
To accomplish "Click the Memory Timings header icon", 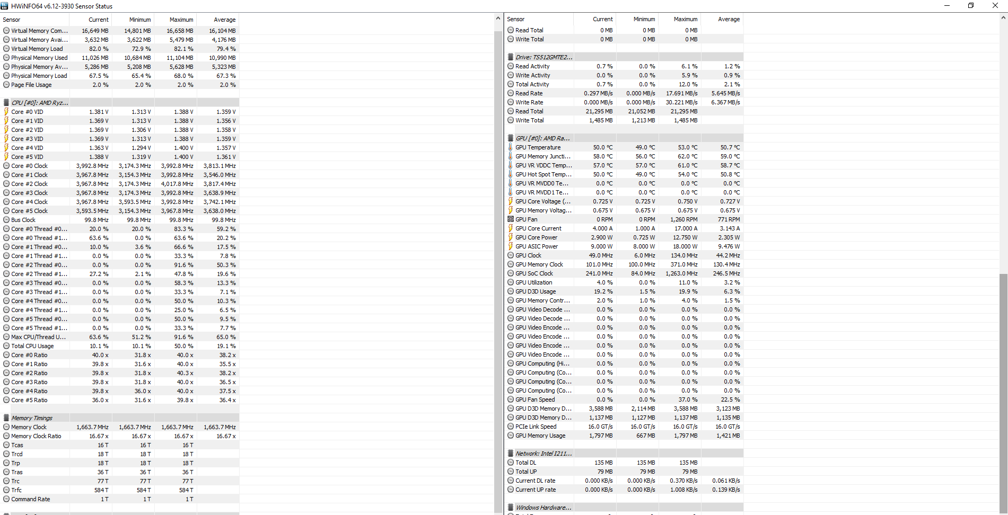I will click(x=6, y=418).
